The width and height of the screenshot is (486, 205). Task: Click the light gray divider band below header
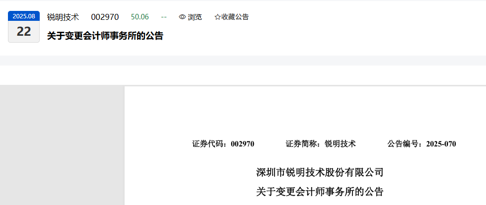[x=243, y=61]
